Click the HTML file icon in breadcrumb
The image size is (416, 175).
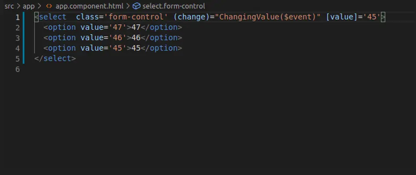pos(49,6)
